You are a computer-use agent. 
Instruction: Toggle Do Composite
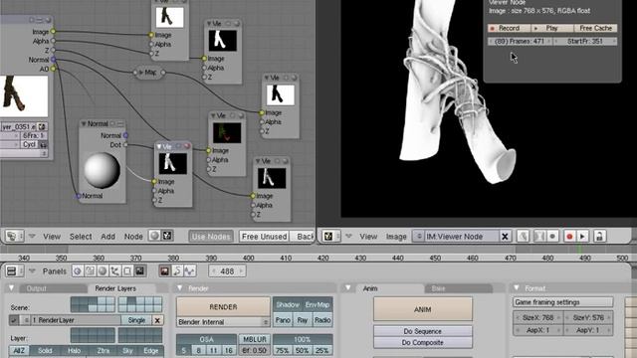pyautogui.click(x=422, y=342)
